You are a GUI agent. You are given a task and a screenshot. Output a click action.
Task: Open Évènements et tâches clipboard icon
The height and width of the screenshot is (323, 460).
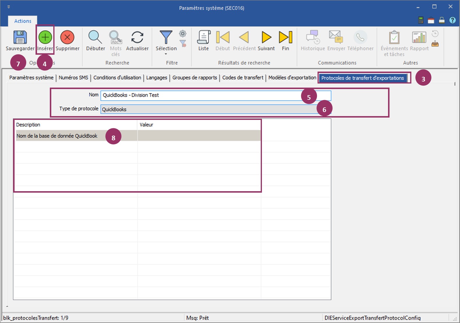coord(394,37)
